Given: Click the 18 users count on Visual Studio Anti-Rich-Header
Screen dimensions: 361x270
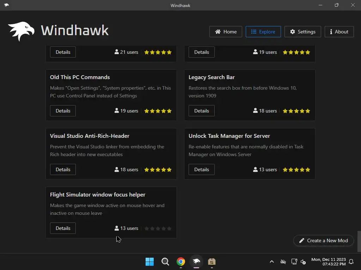Looking at the screenshot, I should [129, 169].
